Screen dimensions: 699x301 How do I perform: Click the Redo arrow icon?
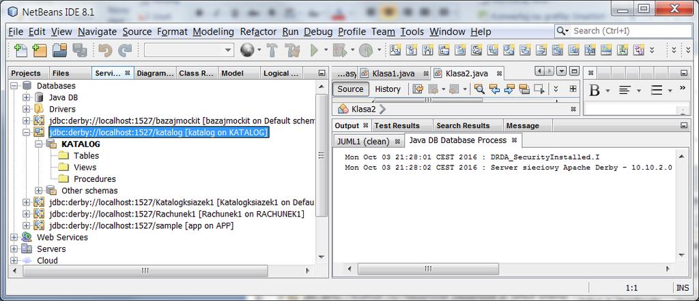click(125, 50)
